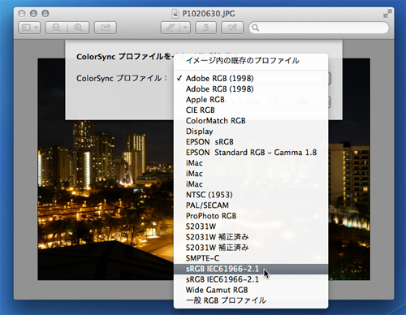Select the Display profile
Image resolution: width=406 pixels, height=315 pixels.
point(251,131)
